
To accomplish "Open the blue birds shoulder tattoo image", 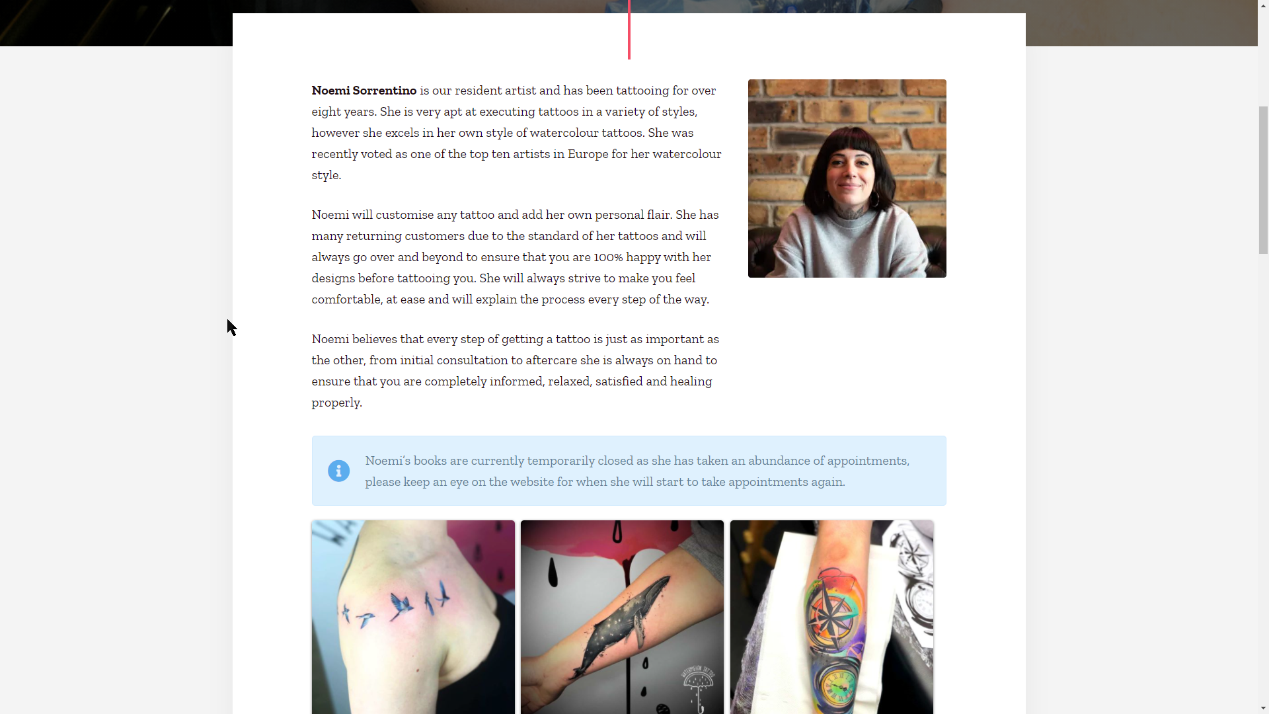I will tap(413, 617).
